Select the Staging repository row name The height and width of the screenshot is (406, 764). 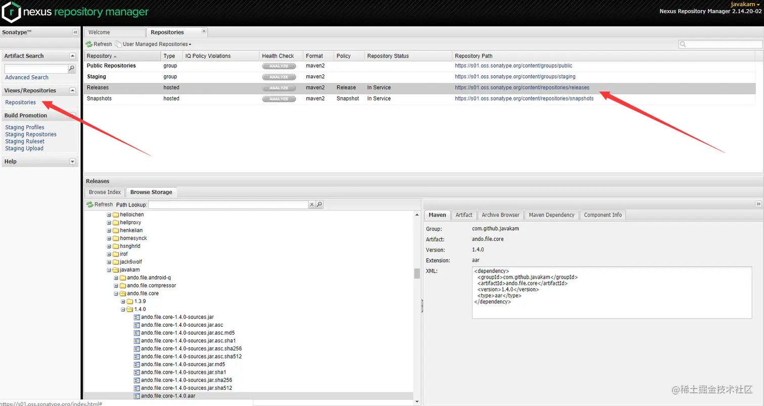[97, 77]
